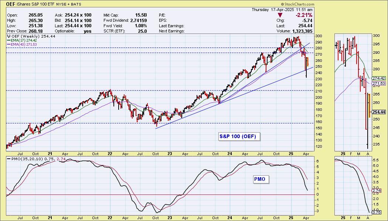Image resolution: width=388 pixels, height=221 pixels.
Task: Click the Optionable yes value
Action: pyautogui.click(x=87, y=31)
